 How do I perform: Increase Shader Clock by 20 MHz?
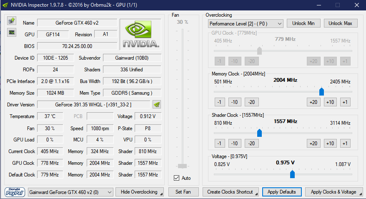313,144
